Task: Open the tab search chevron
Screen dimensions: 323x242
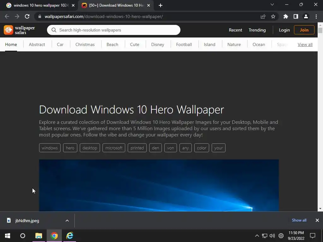Action: tap(272, 4)
